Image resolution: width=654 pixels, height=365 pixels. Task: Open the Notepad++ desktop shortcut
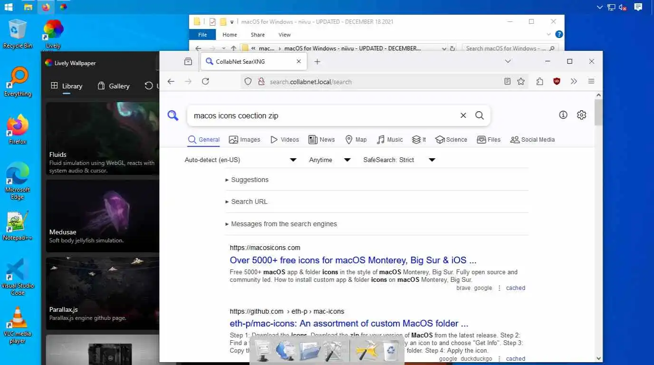pos(18,225)
